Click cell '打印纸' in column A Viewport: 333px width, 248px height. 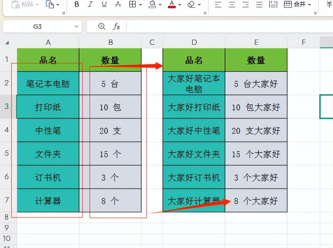(x=48, y=107)
